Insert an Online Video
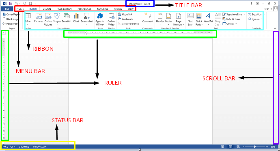This screenshot has height=151, width=280. pyautogui.click(x=111, y=19)
